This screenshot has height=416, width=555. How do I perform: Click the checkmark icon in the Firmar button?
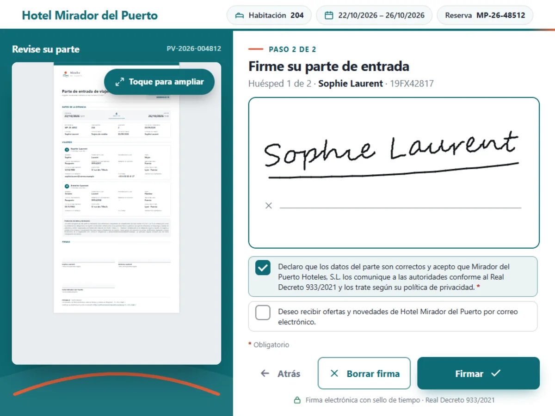tap(496, 373)
